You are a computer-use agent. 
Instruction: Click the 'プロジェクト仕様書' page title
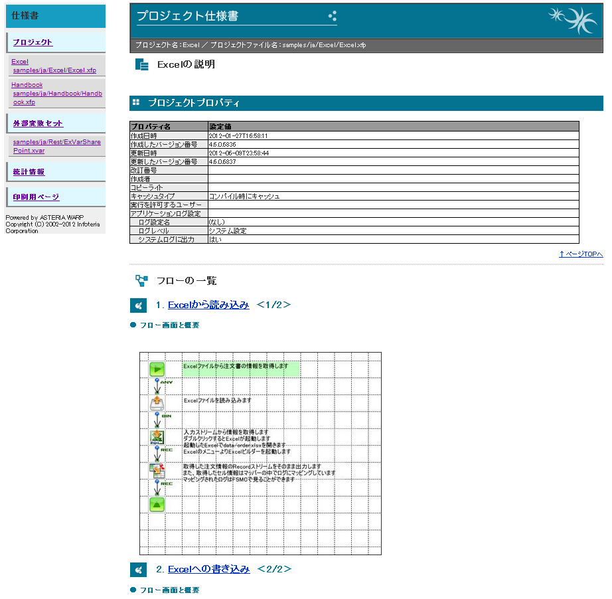point(188,16)
